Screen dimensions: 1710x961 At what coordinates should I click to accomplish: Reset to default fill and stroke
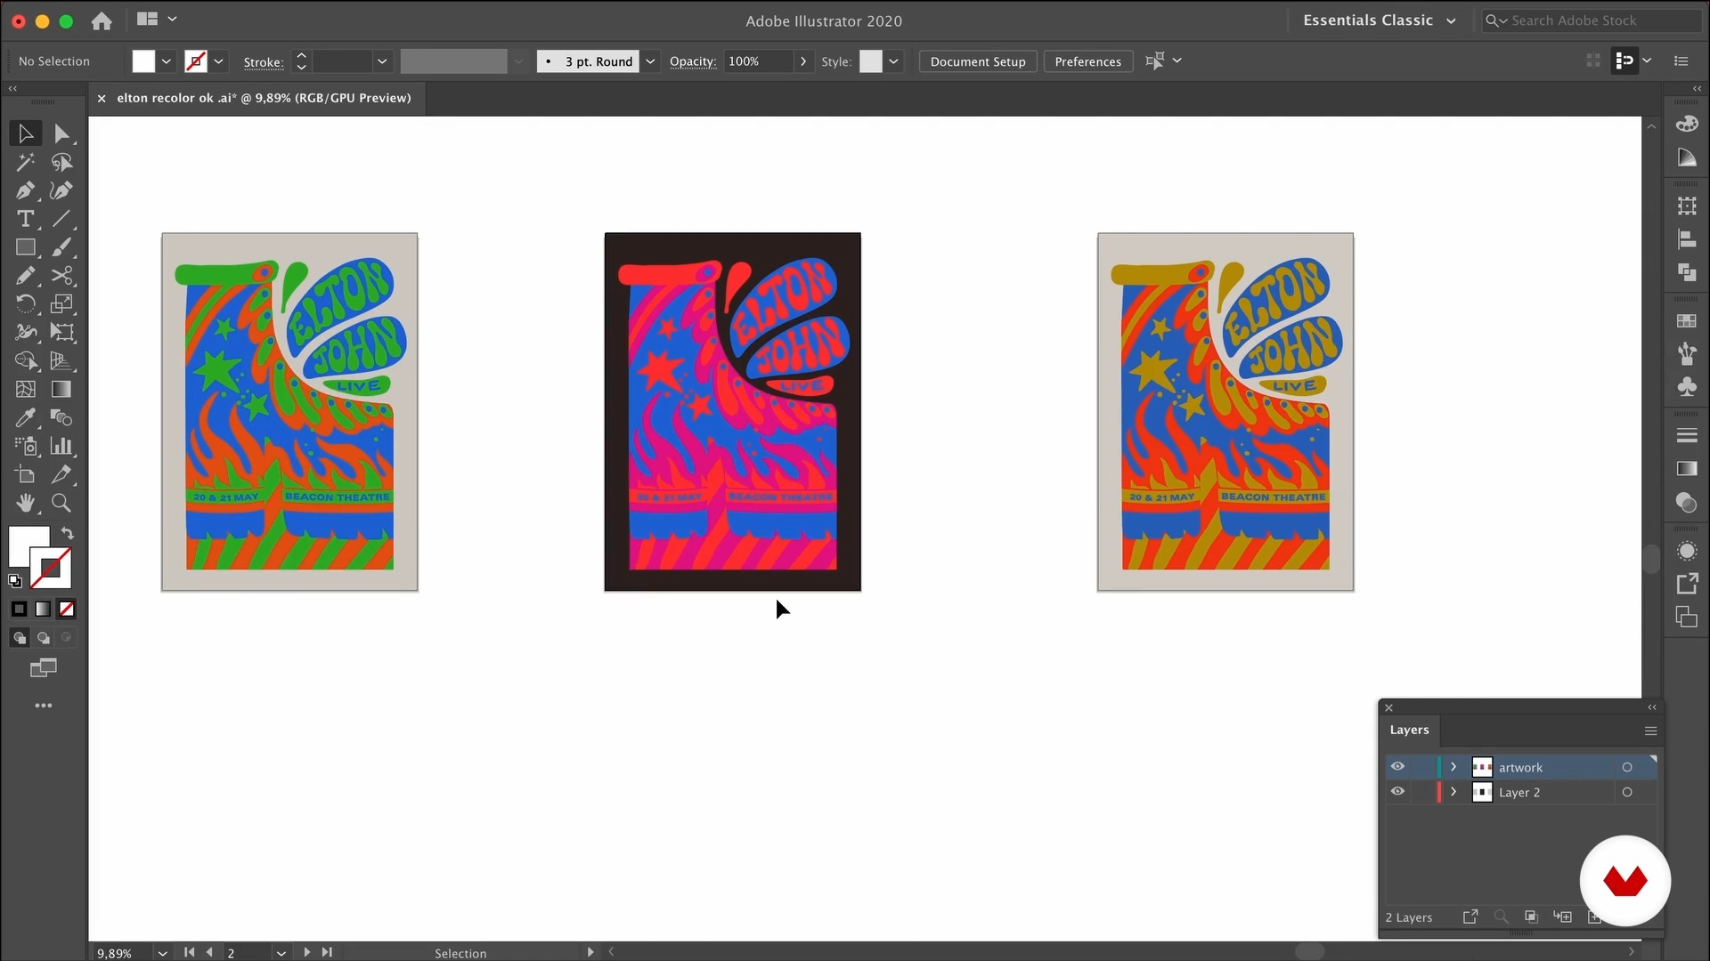pos(15,581)
